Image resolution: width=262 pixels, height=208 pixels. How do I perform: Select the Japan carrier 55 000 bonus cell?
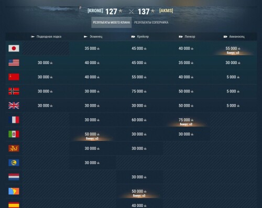tap(233, 48)
